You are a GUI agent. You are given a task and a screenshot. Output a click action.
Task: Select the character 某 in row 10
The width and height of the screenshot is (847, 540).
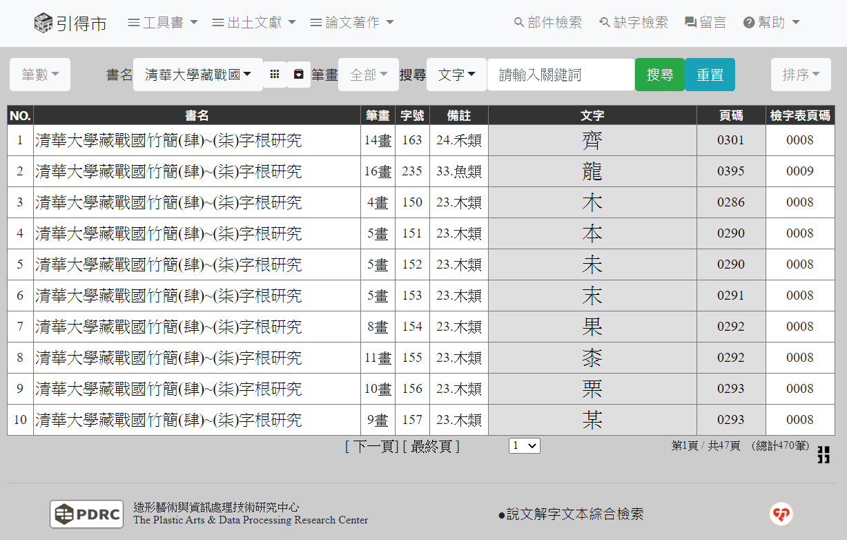[x=592, y=421]
